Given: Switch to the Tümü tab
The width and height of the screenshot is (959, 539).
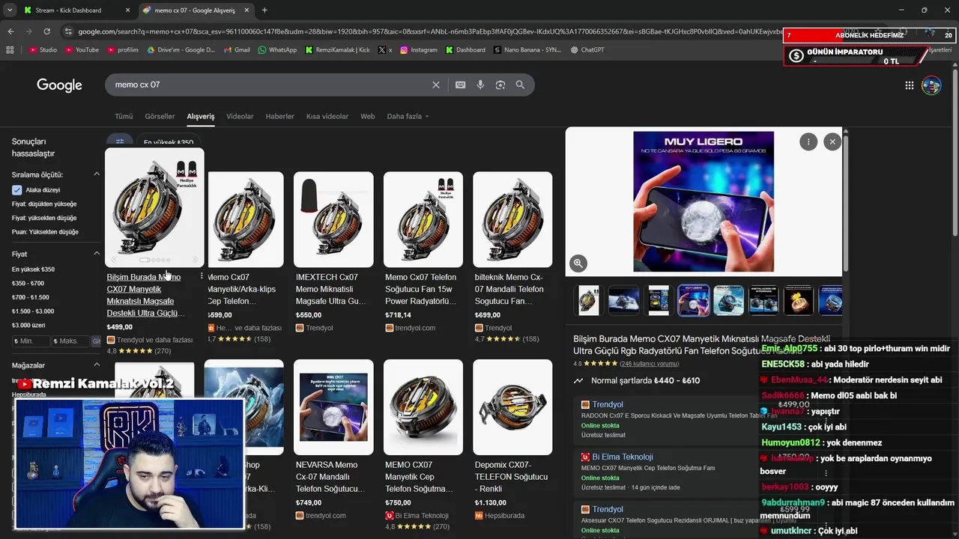Looking at the screenshot, I should [124, 117].
